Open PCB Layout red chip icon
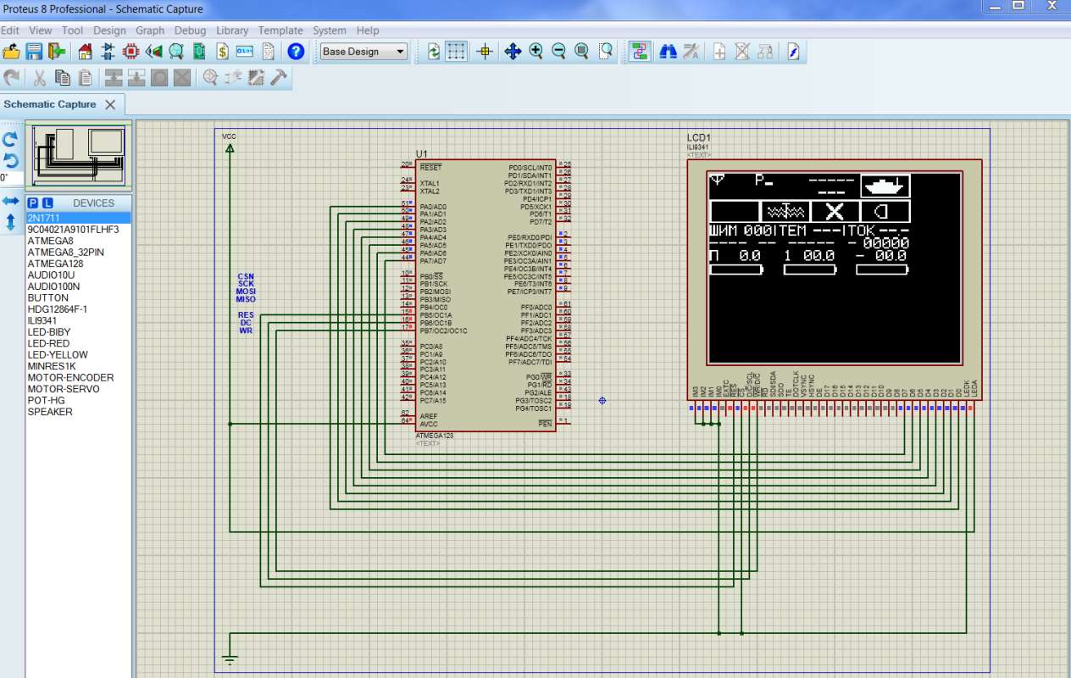The width and height of the screenshot is (1071, 678). tap(131, 52)
